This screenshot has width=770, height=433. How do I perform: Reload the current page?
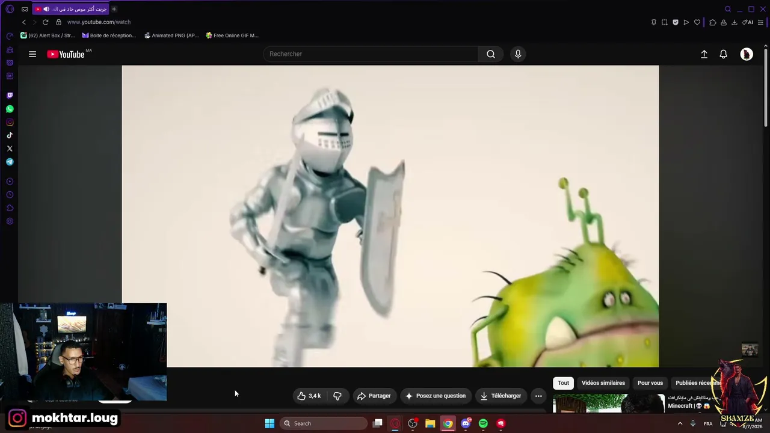point(45,22)
